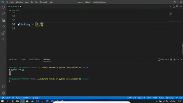Open Microsoft Edge from taskbar

(47, 101)
